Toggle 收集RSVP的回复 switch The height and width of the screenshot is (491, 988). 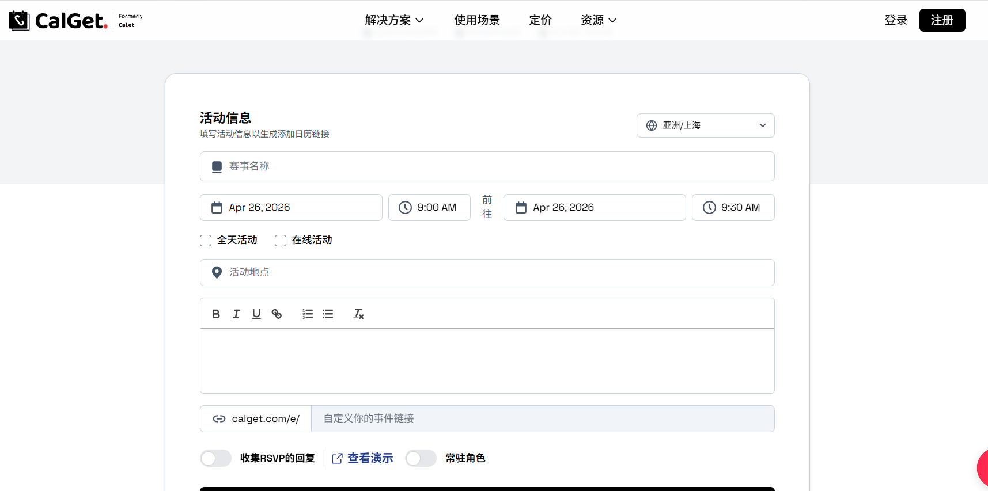pos(215,458)
